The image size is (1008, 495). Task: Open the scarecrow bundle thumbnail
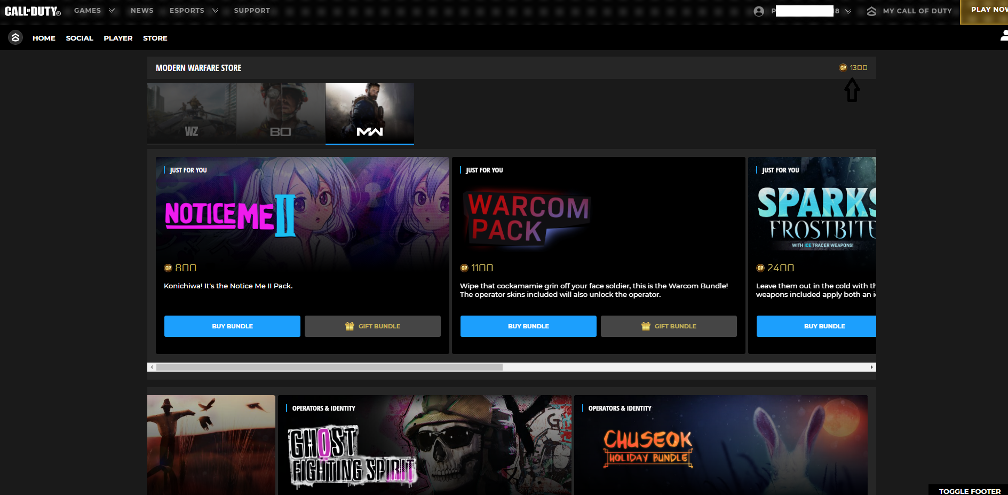click(211, 445)
